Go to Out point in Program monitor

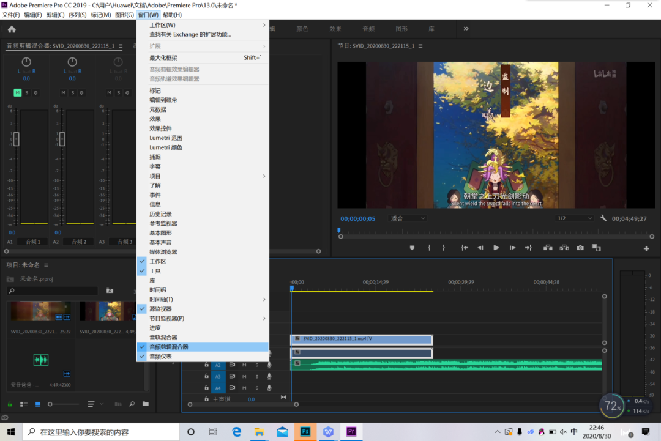pyautogui.click(x=528, y=248)
